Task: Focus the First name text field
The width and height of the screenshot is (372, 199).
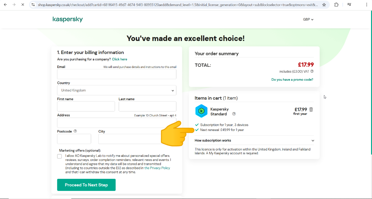Action: pos(86,106)
